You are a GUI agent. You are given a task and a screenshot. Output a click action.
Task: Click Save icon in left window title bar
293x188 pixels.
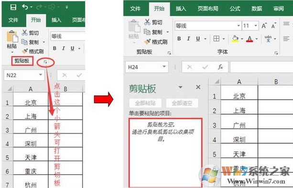tap(13, 7)
